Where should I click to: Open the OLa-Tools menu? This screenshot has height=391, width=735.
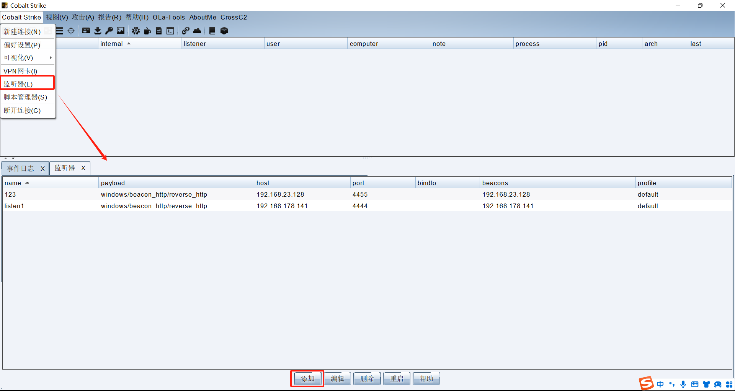pyautogui.click(x=169, y=17)
